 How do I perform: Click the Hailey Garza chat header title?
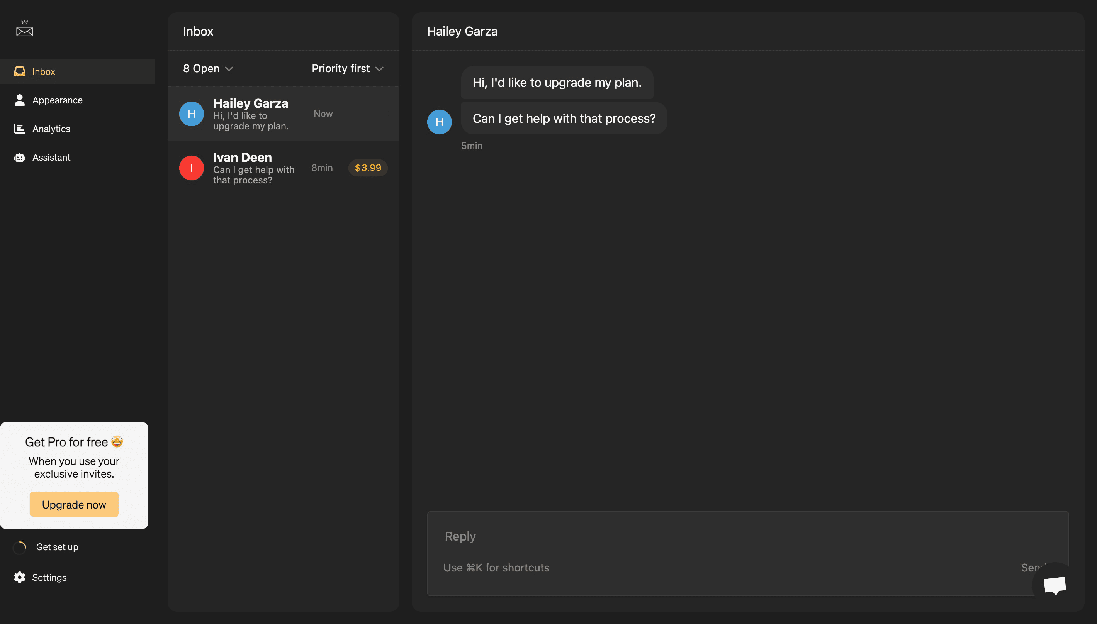click(462, 31)
